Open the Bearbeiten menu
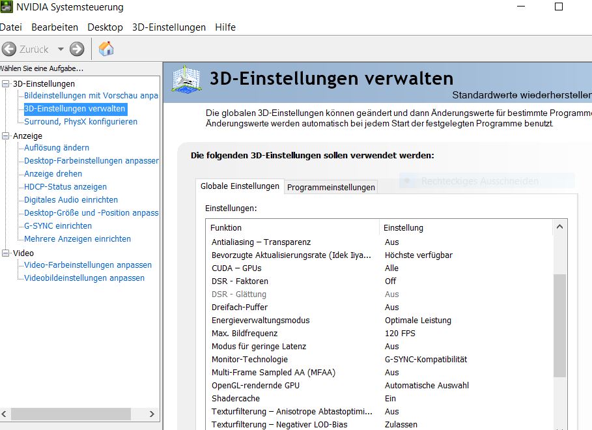592x430 pixels. [x=55, y=27]
